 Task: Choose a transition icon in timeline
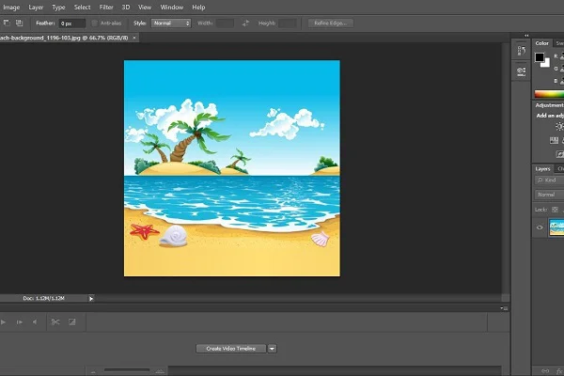tap(72, 321)
